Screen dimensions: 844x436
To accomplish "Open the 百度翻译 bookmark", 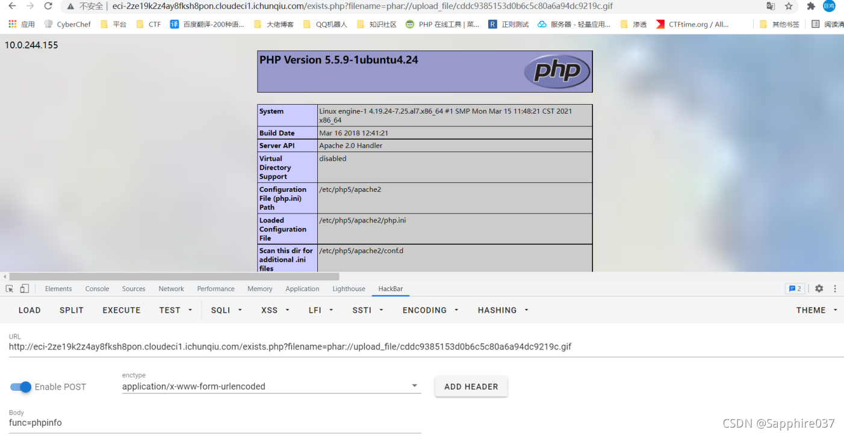I will point(207,25).
